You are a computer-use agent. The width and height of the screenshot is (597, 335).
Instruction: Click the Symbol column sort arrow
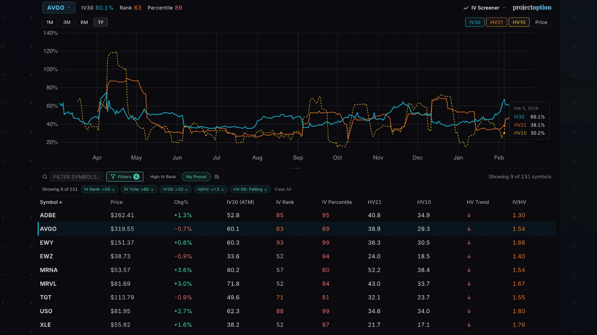pyautogui.click(x=60, y=202)
